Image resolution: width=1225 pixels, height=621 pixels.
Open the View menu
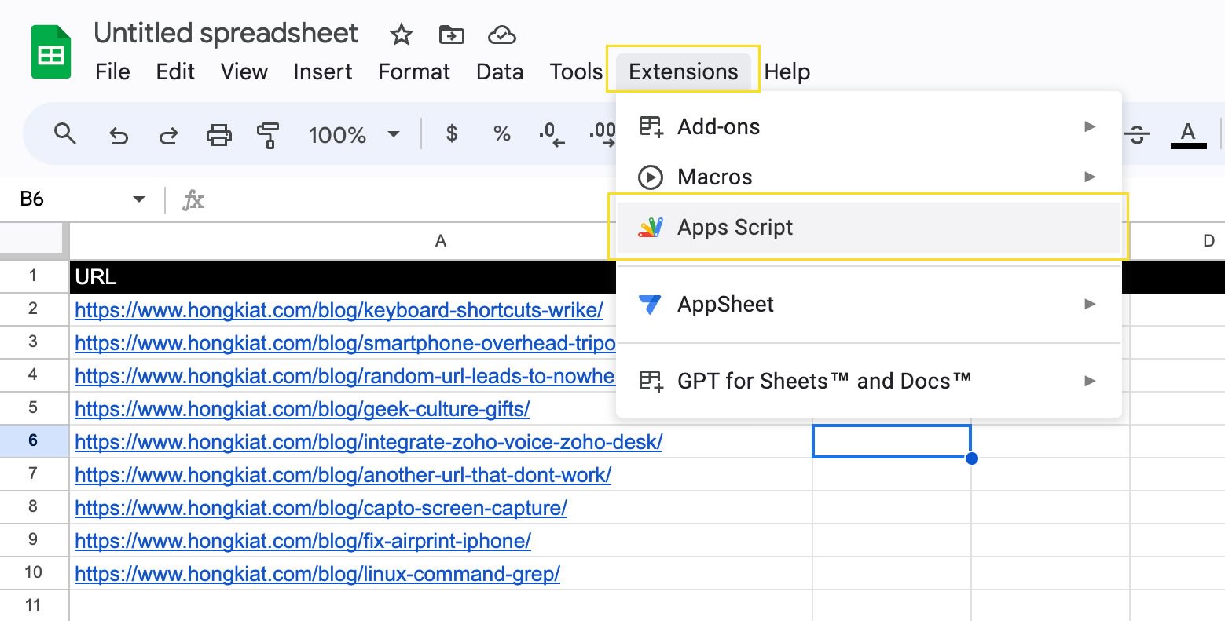tap(244, 71)
